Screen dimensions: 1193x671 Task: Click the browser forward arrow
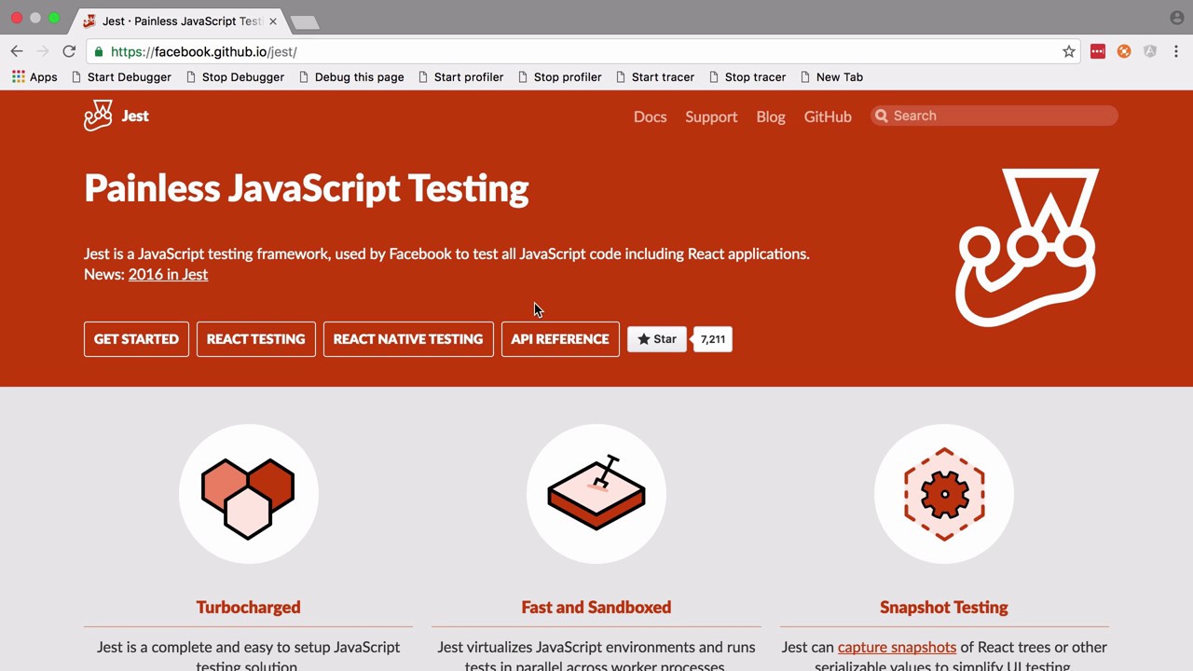coord(43,51)
